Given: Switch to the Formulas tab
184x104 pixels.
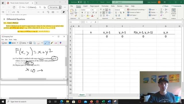Looking at the screenshot, I should click(x=105, y=6).
